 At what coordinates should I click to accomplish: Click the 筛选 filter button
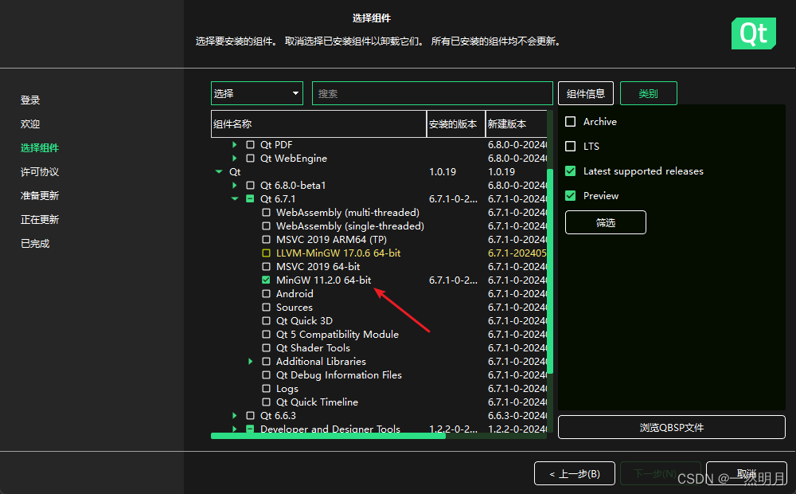(x=606, y=222)
